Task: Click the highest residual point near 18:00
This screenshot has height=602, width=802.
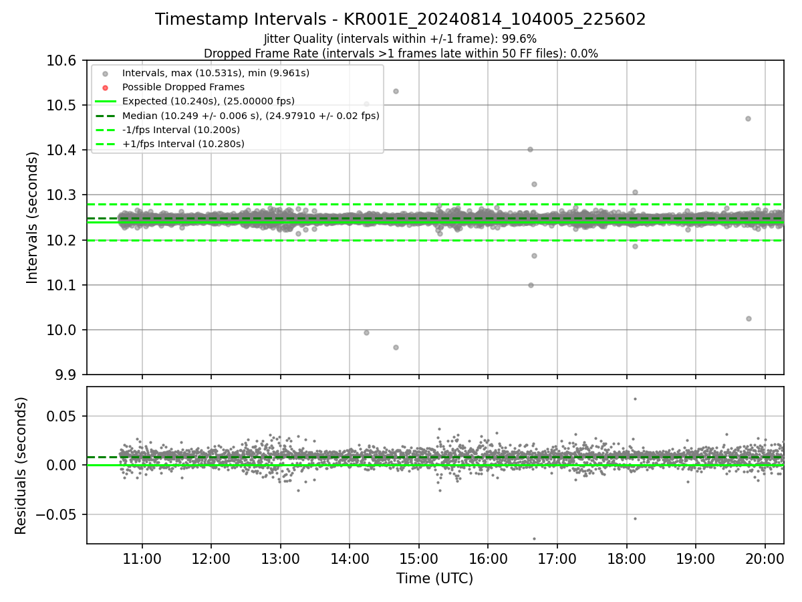Action: coord(635,399)
